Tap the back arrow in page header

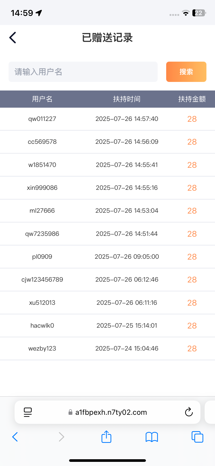tap(13, 38)
